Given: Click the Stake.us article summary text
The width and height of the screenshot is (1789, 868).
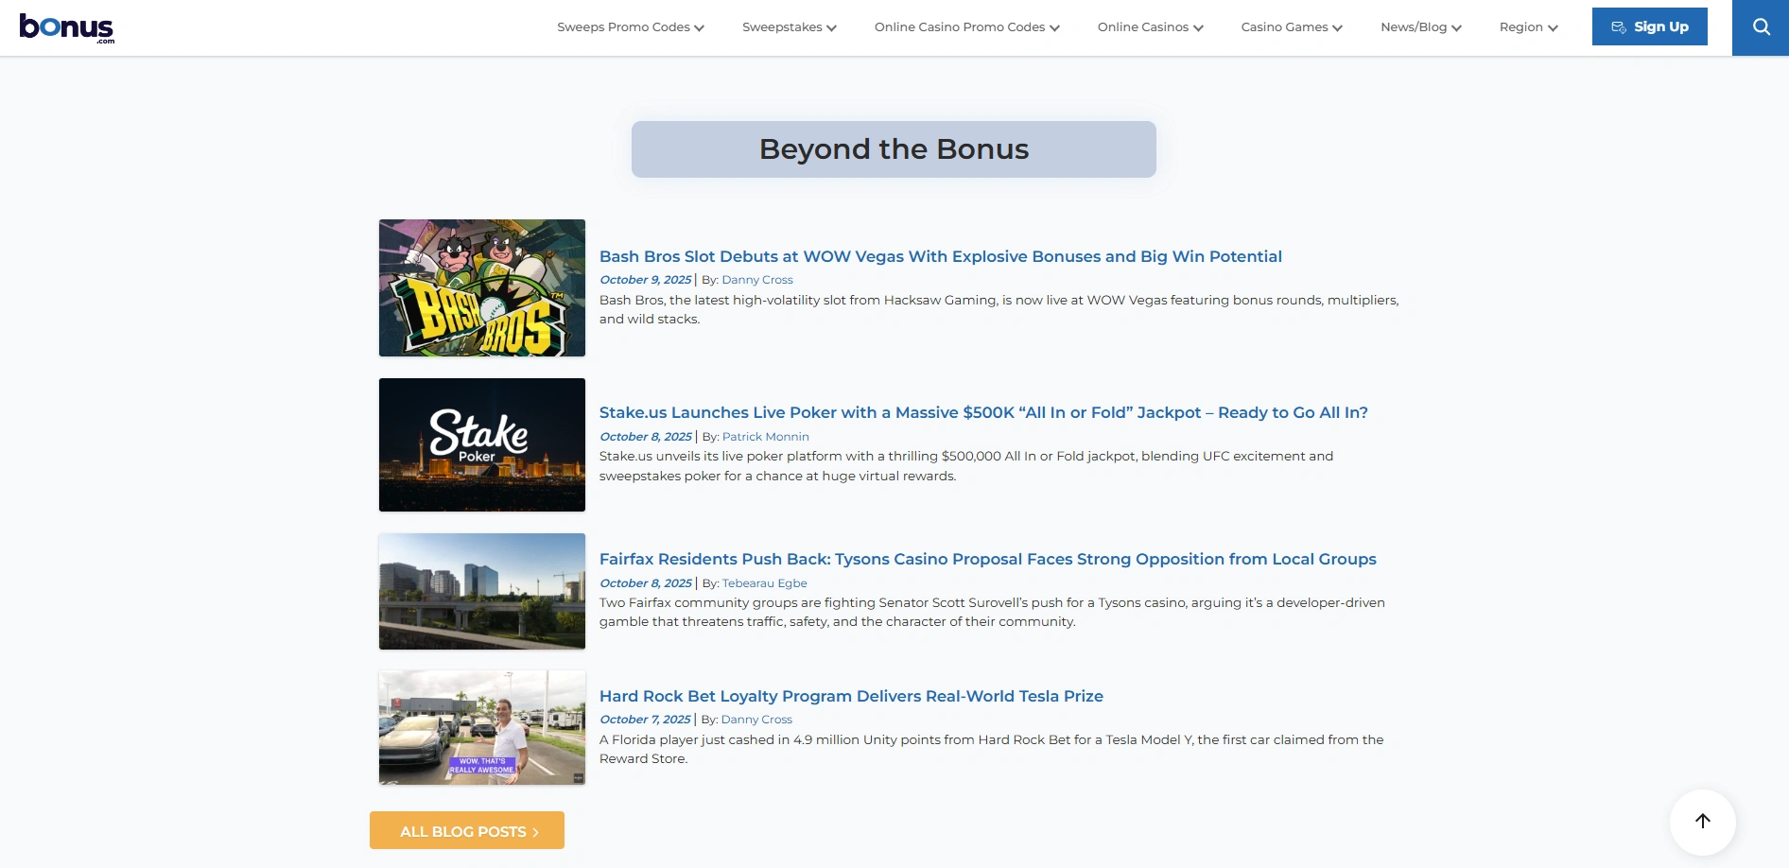Looking at the screenshot, I should (966, 466).
